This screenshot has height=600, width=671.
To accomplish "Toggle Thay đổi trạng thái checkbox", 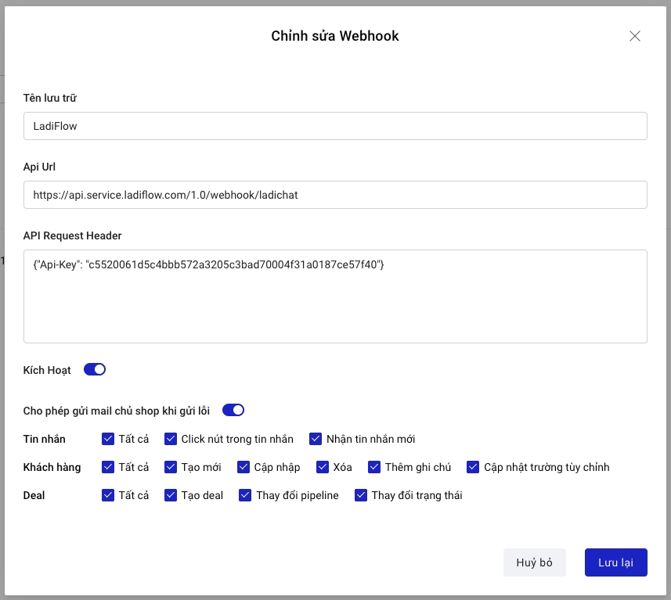I will 361,495.
